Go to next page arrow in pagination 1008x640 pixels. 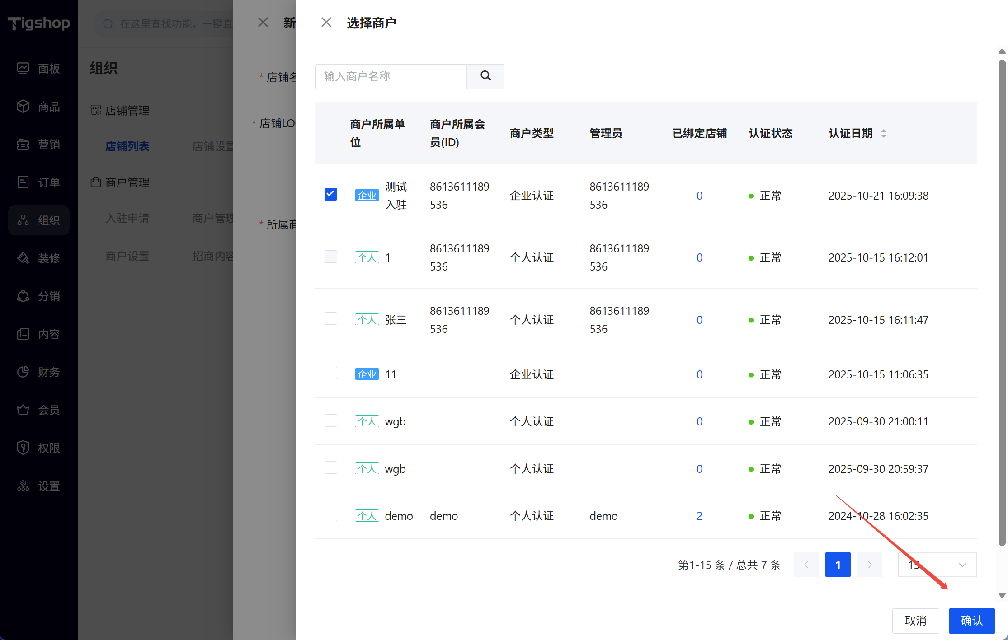[x=869, y=565]
